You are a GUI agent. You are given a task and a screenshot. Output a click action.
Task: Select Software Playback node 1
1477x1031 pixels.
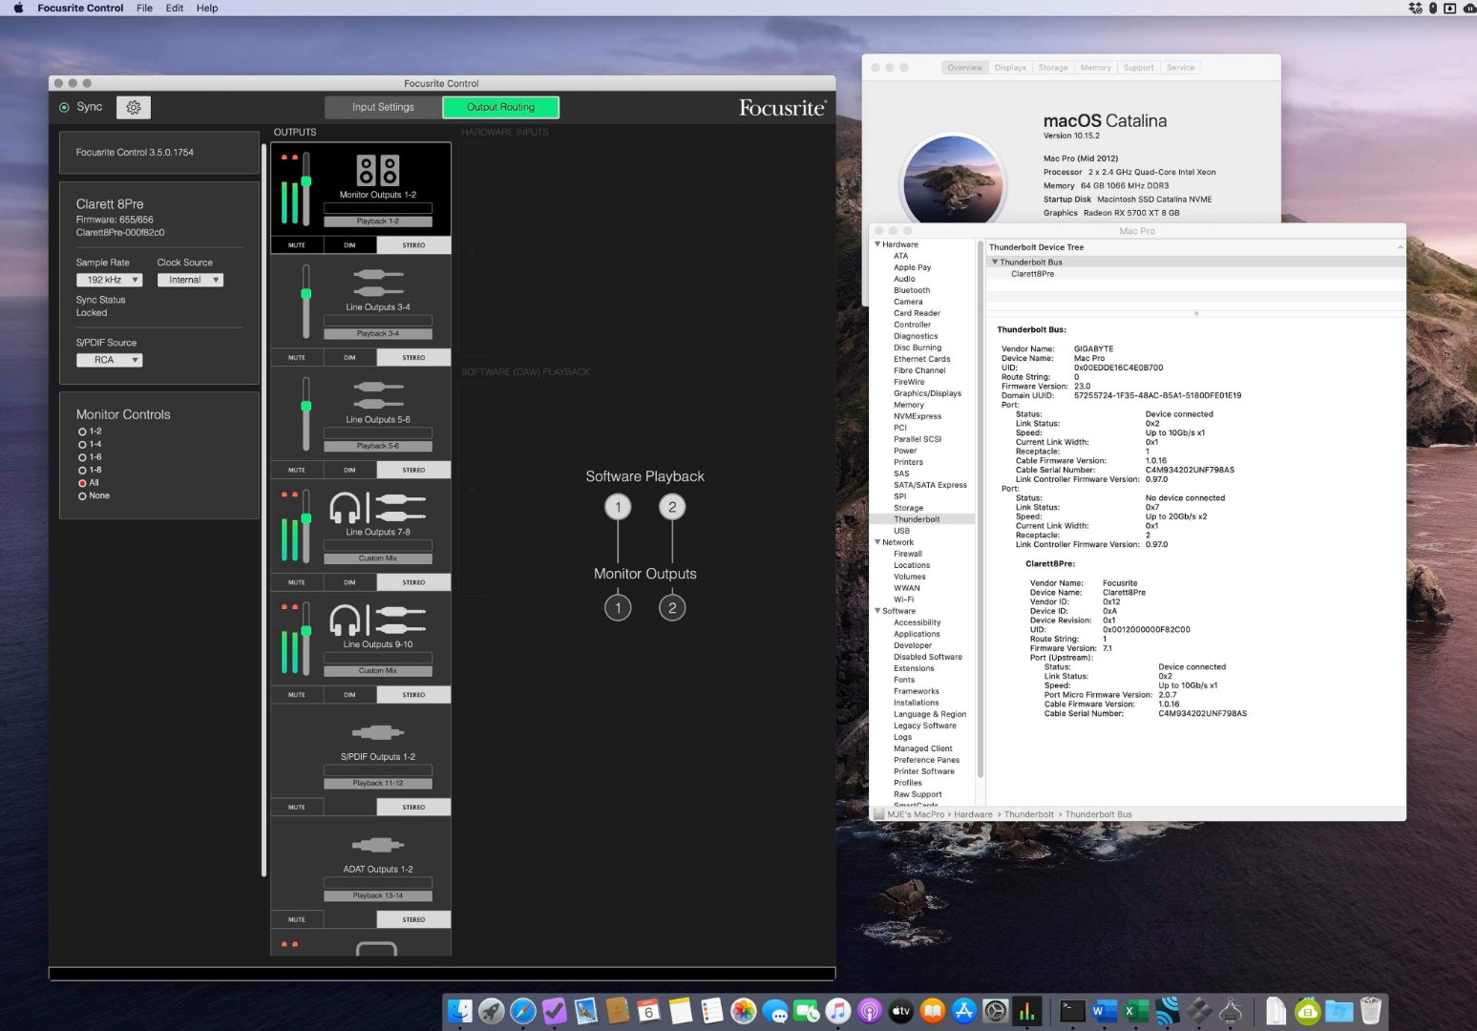coord(618,507)
